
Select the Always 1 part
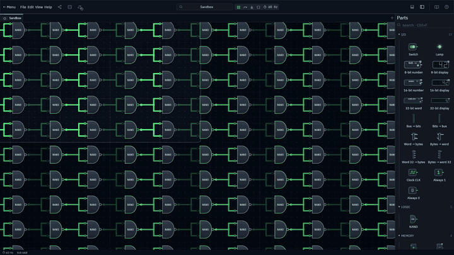coord(439,175)
